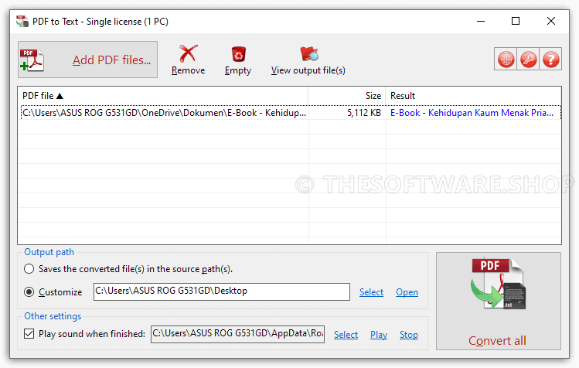
Task: Click the custom output path text field
Action: pyautogui.click(x=222, y=291)
